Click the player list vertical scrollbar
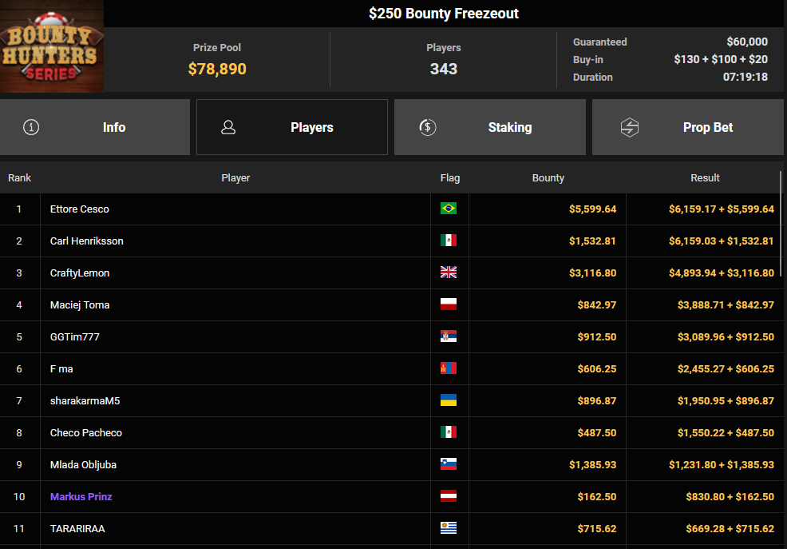Screen dimensions: 787x549 [781, 224]
